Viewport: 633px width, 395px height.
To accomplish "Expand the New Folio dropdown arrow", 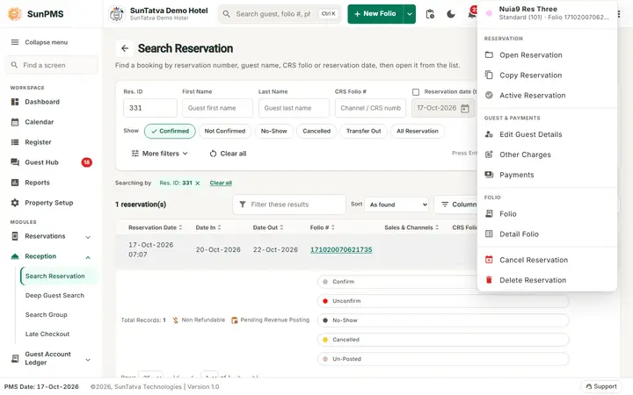I will 410,14.
